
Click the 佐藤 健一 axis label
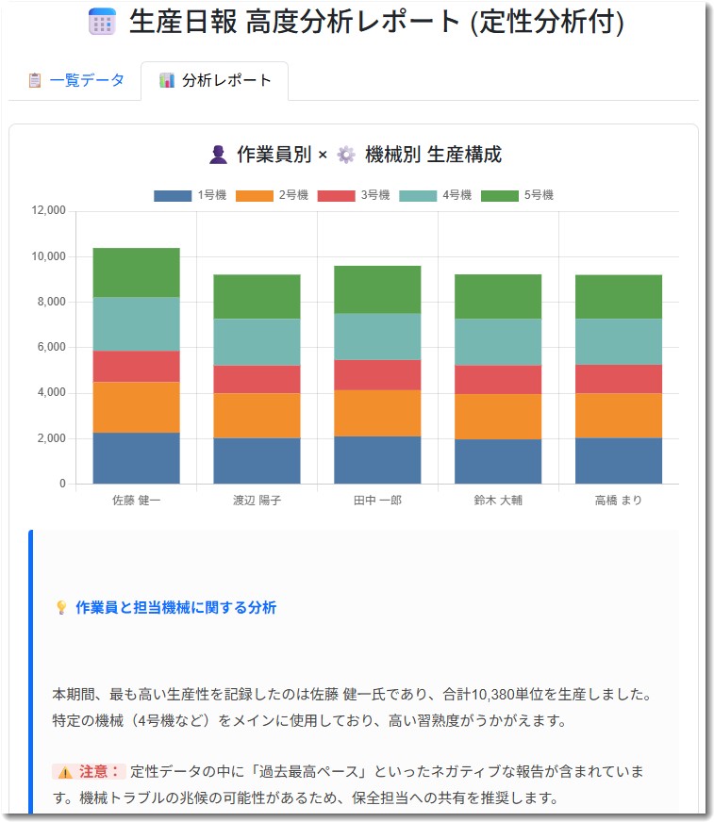137,501
